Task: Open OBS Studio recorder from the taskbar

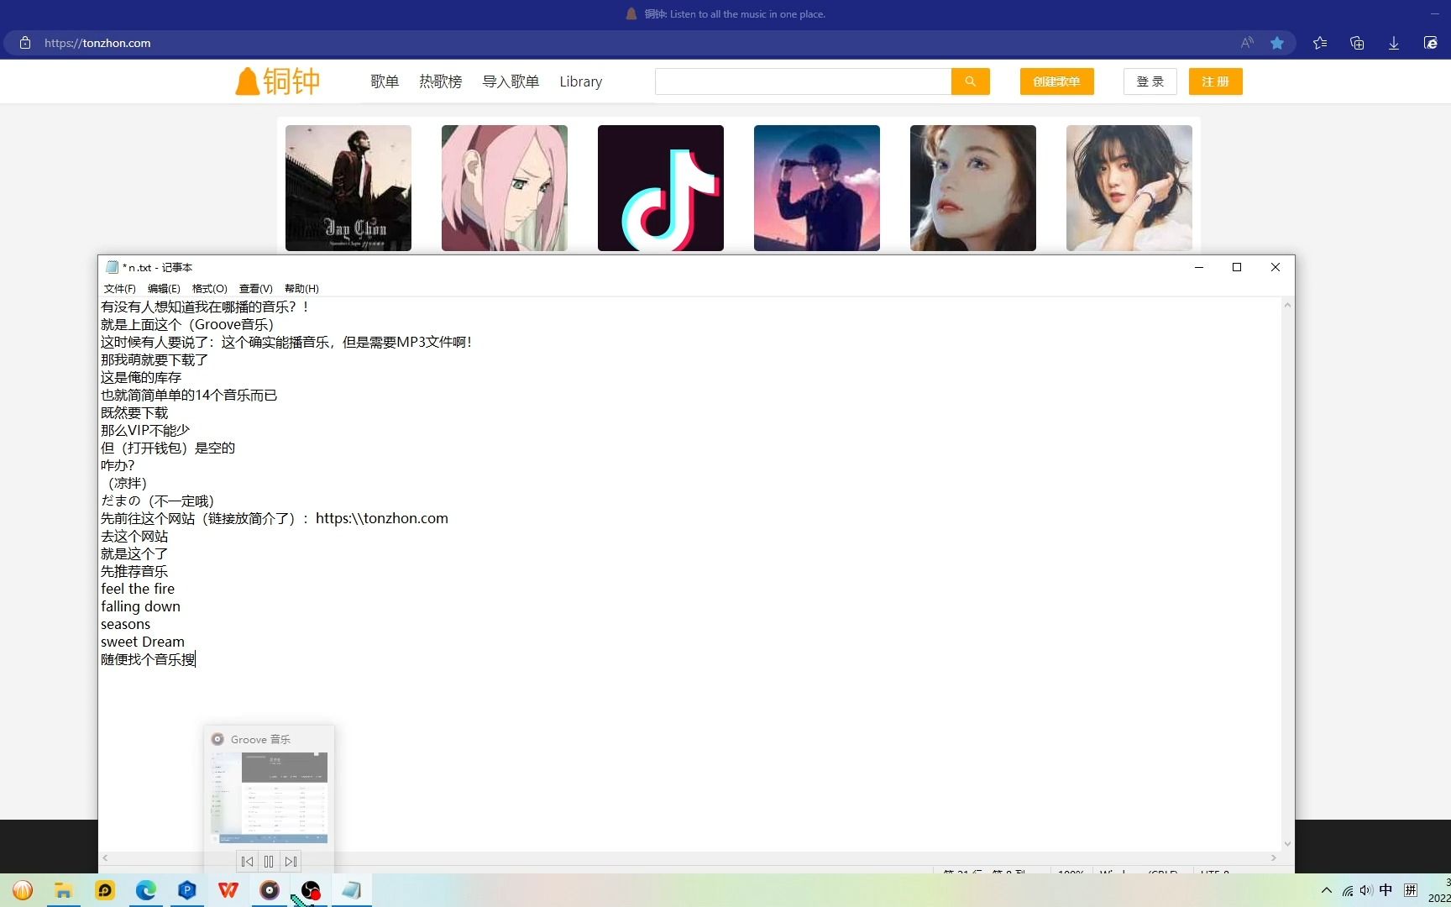Action: coord(311,890)
